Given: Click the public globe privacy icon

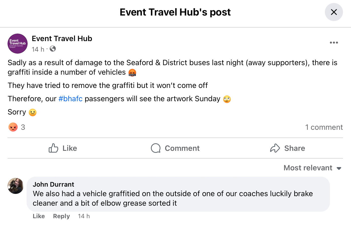Looking at the screenshot, I should tap(53, 49).
